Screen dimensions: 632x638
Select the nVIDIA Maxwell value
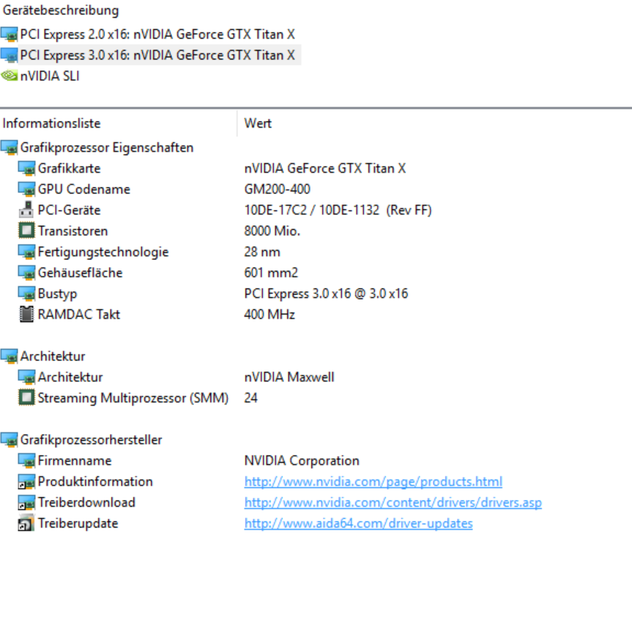pyautogui.click(x=289, y=377)
